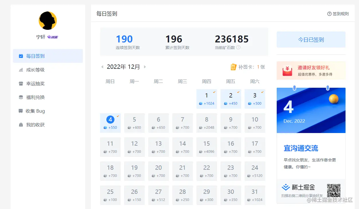Click the bag icon beside 我的收获
This screenshot has width=359, height=209.
[21, 125]
